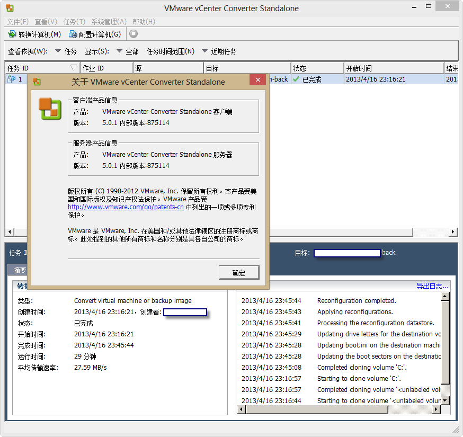The image size is (463, 437).
Task: Click 确定 button in the About dialog
Action: click(x=239, y=273)
